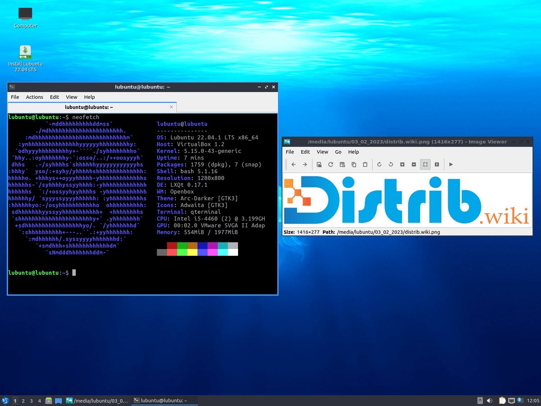Switch to virtual desktop 4
This screenshot has width=541, height=406.
pyautogui.click(x=39, y=401)
